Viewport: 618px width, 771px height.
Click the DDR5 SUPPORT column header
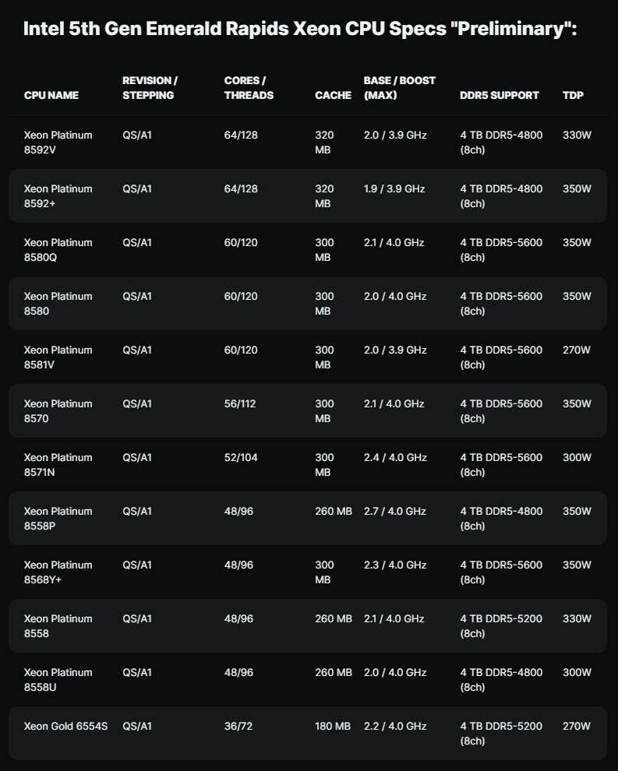[500, 95]
